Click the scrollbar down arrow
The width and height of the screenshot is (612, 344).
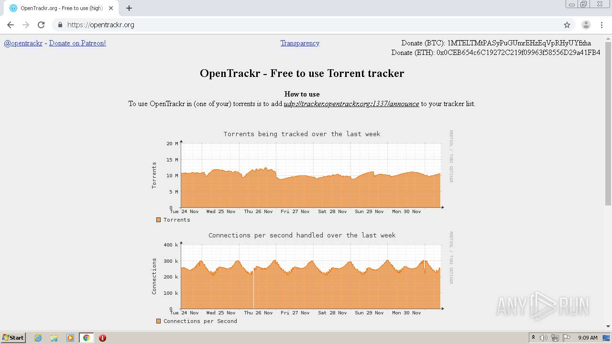tap(608, 326)
